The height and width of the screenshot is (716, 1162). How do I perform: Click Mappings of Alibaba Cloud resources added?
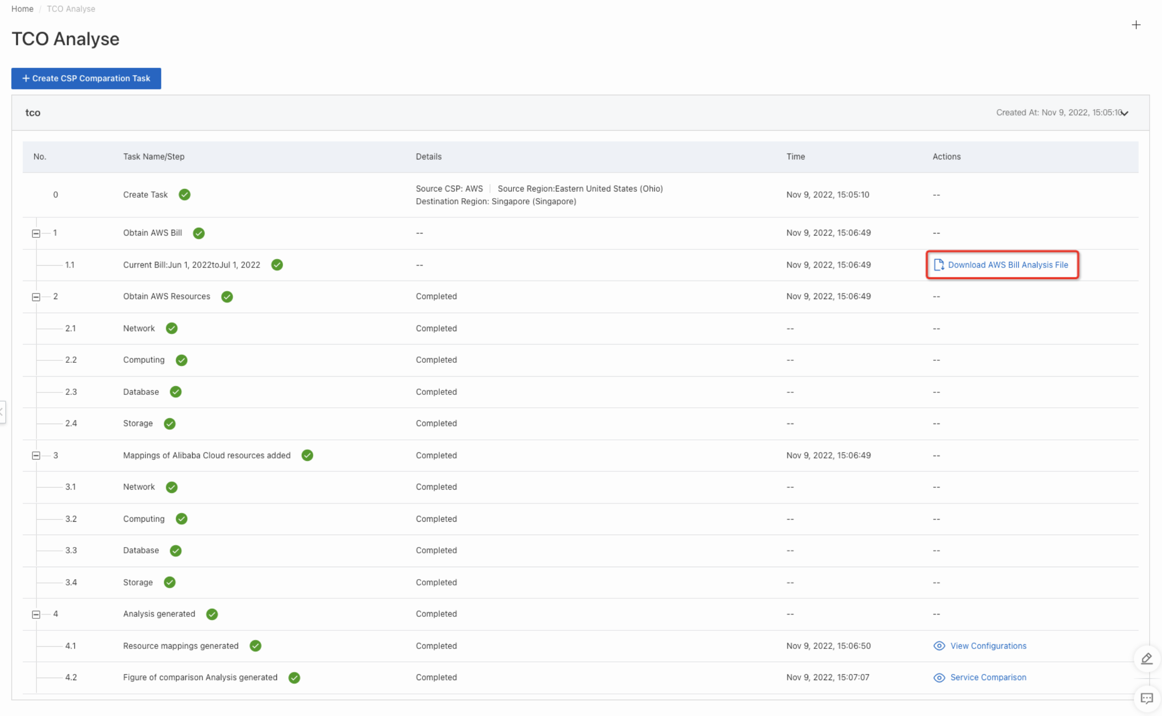207,455
